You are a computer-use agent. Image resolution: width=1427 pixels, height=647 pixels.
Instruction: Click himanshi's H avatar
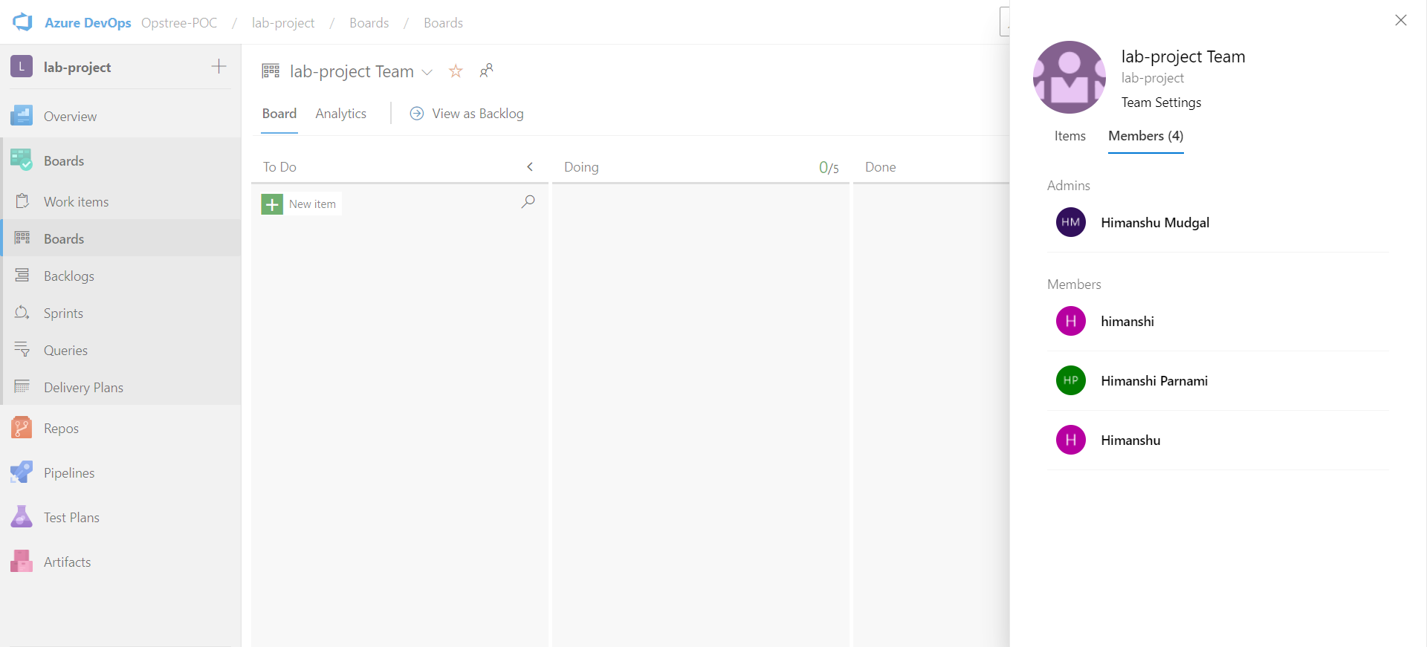[x=1070, y=321]
